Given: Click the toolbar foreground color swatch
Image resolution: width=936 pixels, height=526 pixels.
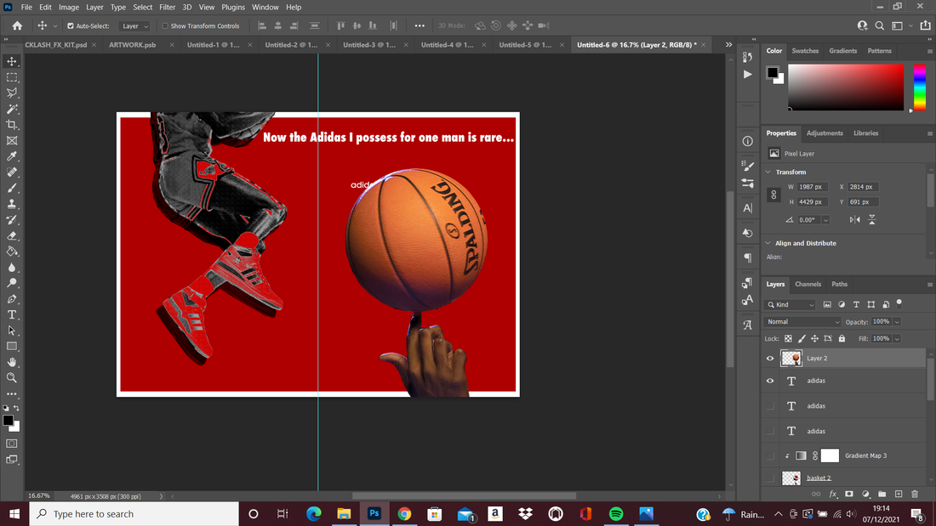Looking at the screenshot, I should (x=9, y=421).
